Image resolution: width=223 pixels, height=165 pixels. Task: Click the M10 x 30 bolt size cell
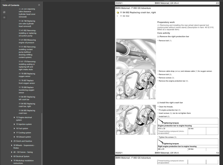pyautogui.click(x=172, y=131)
